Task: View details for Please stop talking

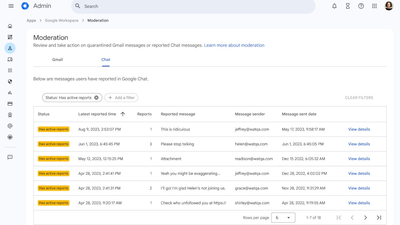Action: click(x=359, y=144)
